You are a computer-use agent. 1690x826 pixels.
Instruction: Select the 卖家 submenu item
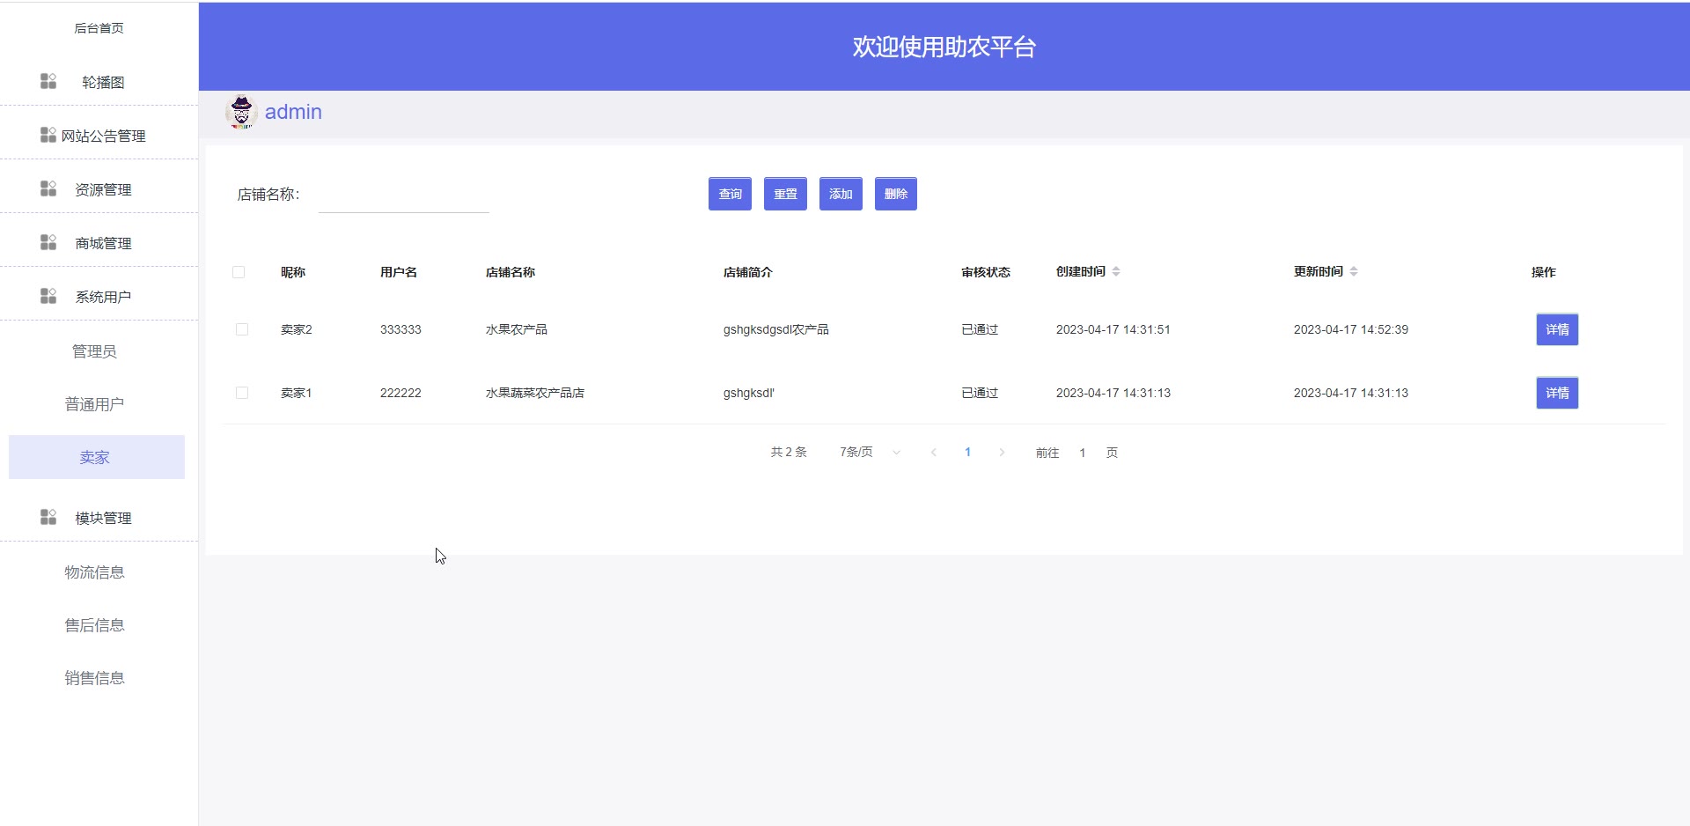pyautogui.click(x=97, y=457)
